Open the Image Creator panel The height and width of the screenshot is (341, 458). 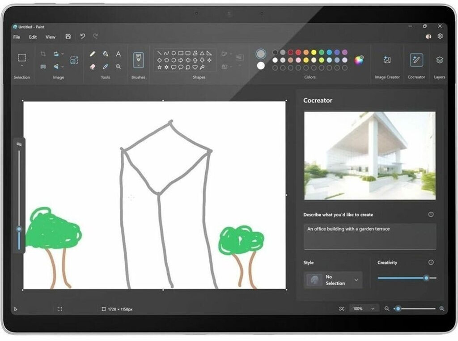coord(387,60)
